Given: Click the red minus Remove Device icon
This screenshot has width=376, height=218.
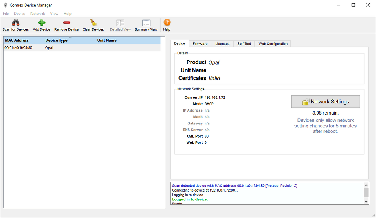Looking at the screenshot, I should (x=66, y=23).
